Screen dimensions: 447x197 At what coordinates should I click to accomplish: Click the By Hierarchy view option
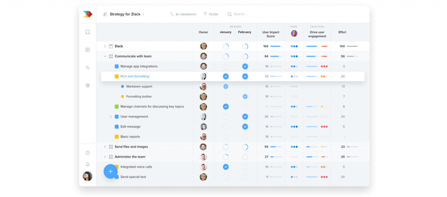[183, 14]
